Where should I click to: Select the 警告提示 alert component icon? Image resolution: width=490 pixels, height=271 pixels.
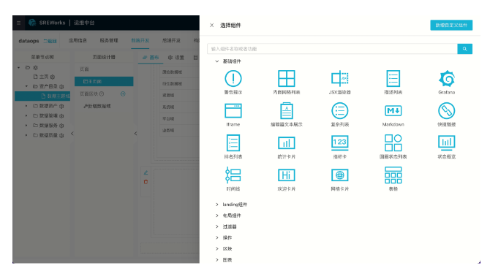pyautogui.click(x=233, y=78)
